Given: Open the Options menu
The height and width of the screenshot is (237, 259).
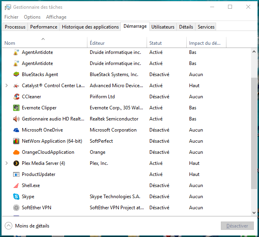Looking at the screenshot, I should (x=32, y=17).
